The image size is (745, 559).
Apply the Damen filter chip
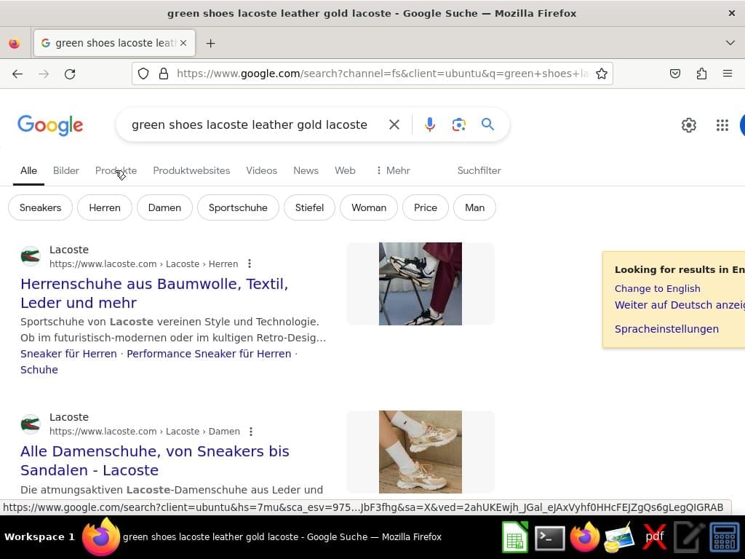pyautogui.click(x=164, y=207)
